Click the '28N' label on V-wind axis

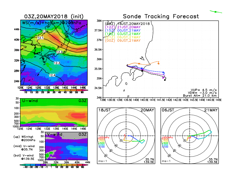(45, 162)
